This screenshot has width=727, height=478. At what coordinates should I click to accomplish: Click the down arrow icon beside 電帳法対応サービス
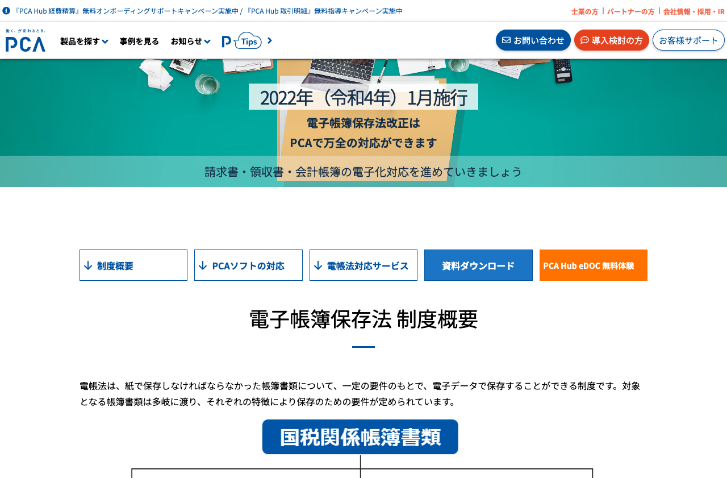click(319, 265)
